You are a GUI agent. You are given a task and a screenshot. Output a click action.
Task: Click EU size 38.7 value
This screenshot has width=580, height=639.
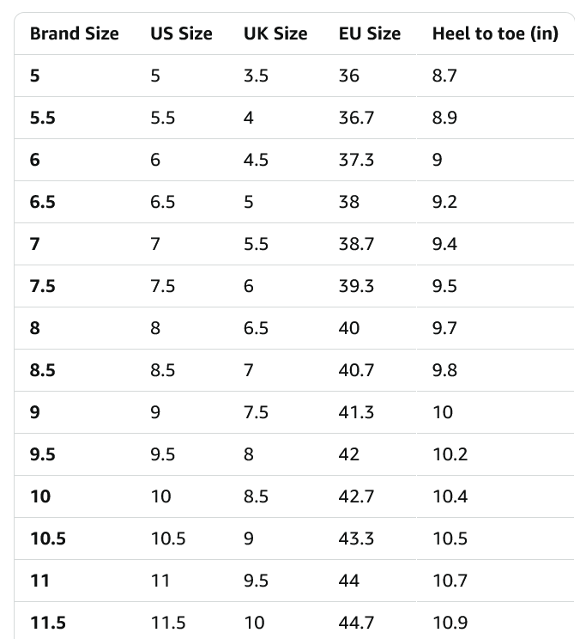[356, 244]
